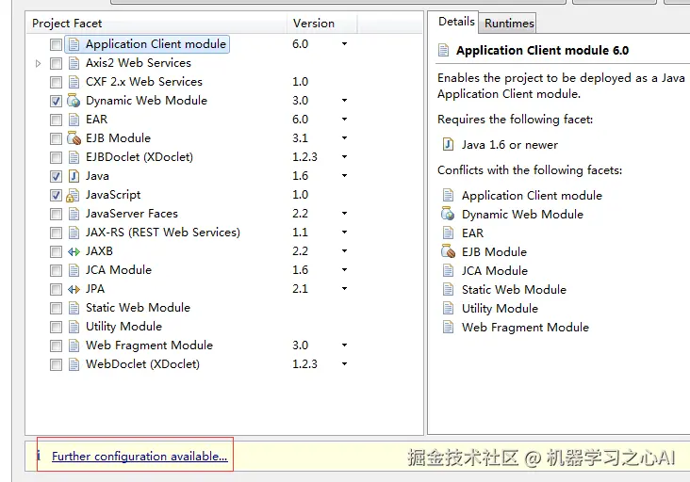Click the Java 1.6 or newer requirement text
Viewport: 690px width, 482px height.
[x=510, y=145]
